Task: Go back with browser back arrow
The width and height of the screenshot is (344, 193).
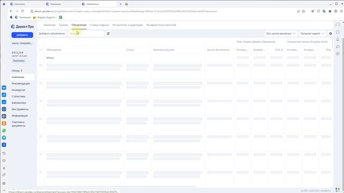Action: pyautogui.click(x=11, y=11)
